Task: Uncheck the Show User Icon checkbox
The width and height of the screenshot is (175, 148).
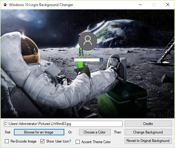Action: coord(43,141)
